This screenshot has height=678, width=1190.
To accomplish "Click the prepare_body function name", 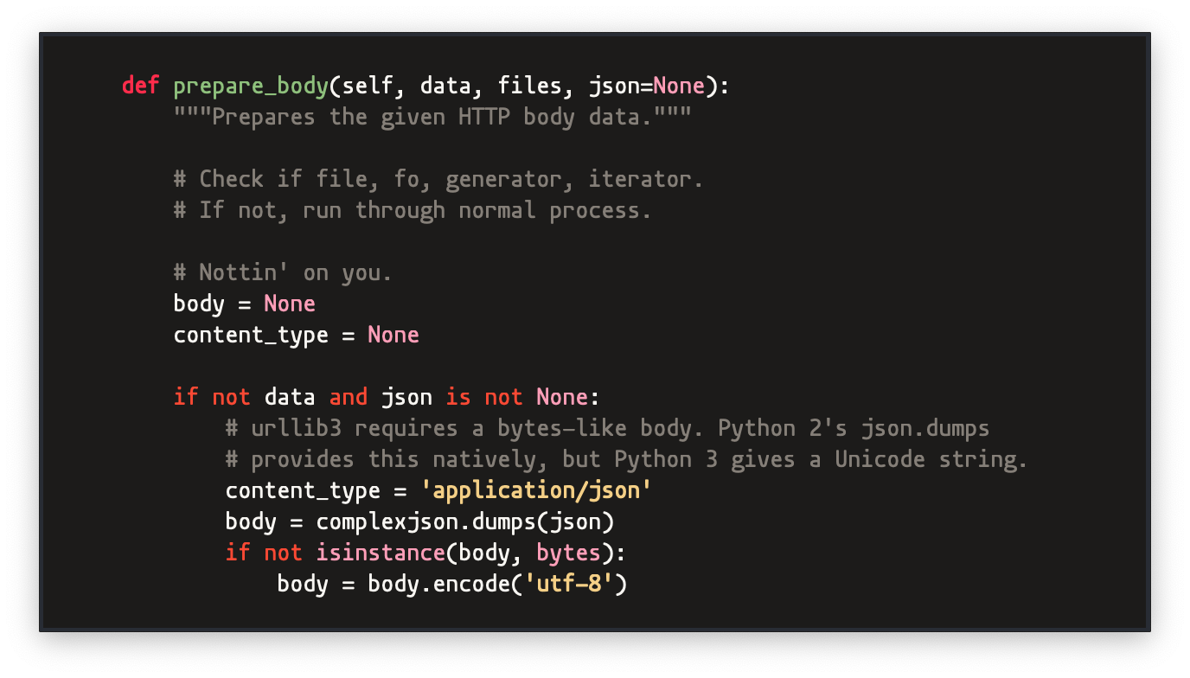I will [251, 87].
